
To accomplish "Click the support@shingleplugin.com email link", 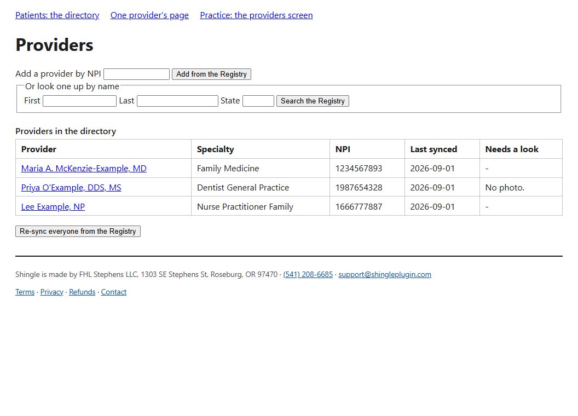I will [385, 274].
